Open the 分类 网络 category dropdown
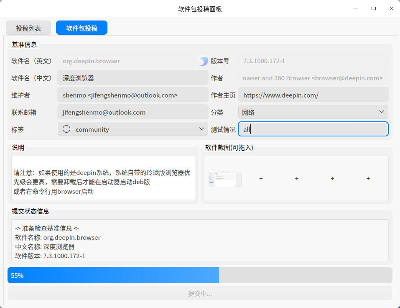The width and height of the screenshot is (400, 308). coord(313,112)
